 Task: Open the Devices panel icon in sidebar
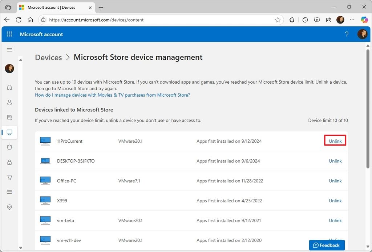coord(9,132)
